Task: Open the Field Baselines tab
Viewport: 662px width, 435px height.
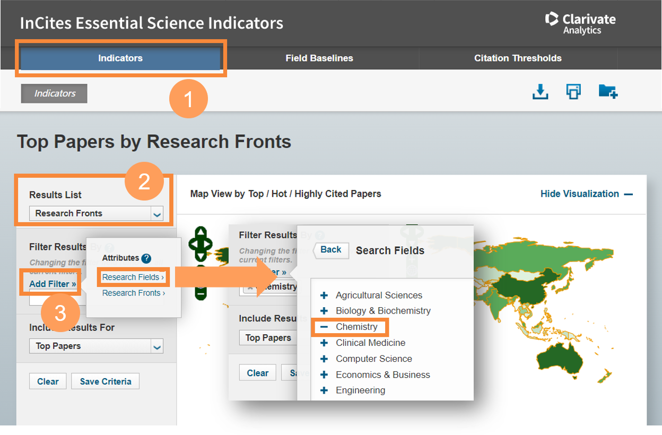Action: tap(319, 58)
